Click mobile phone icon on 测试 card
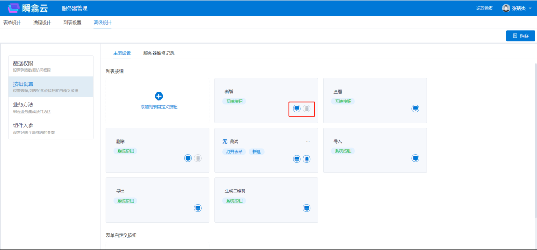This screenshot has height=250, width=537. tap(307, 159)
